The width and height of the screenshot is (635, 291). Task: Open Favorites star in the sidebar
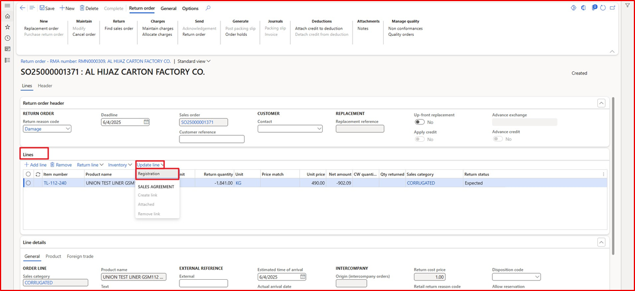7,27
